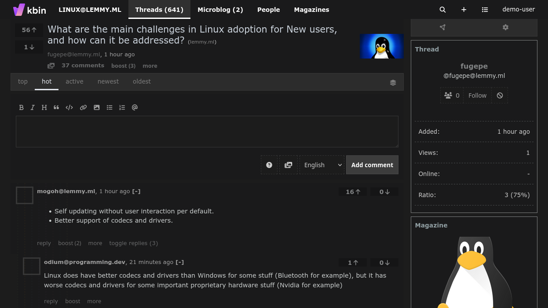Open markdown help question-mark icon
This screenshot has height=308, width=548.
coord(269,165)
